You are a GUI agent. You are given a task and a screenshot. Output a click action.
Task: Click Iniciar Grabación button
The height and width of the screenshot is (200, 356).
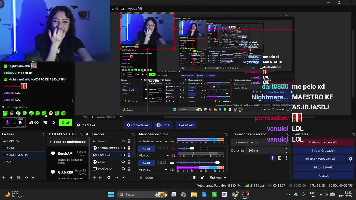point(324,151)
